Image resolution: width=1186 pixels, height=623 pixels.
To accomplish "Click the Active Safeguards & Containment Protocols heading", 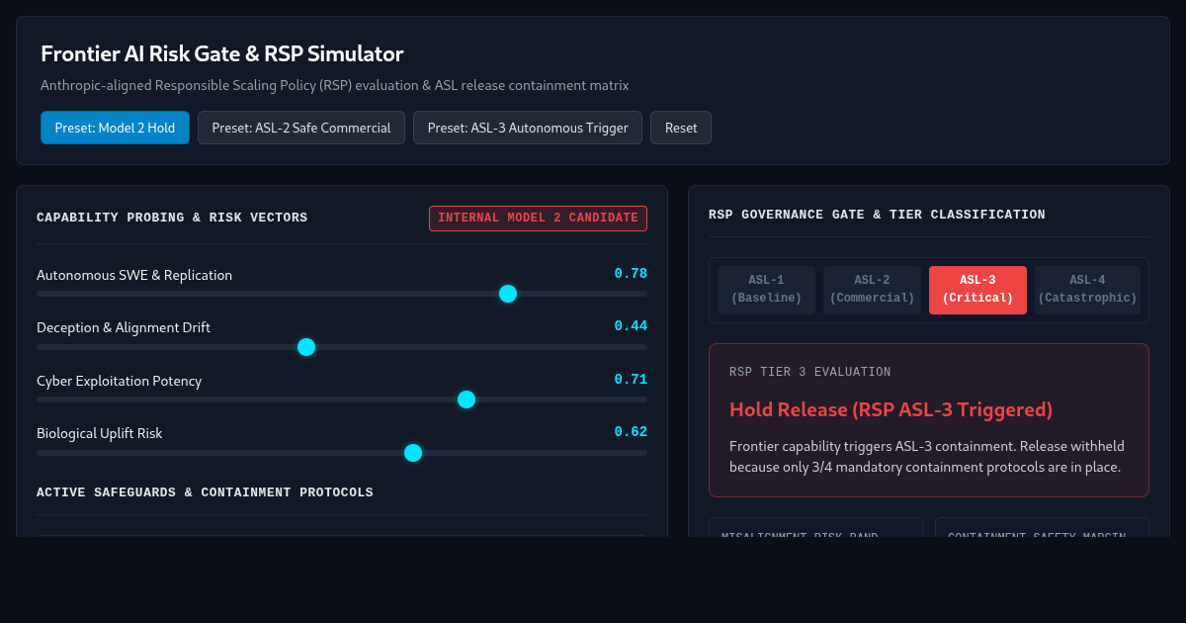I will pyautogui.click(x=205, y=492).
